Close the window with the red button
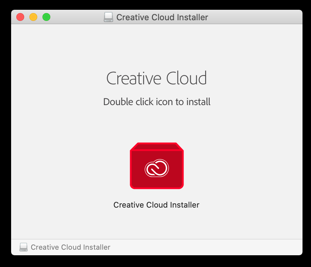The height and width of the screenshot is (267, 311). coord(20,17)
